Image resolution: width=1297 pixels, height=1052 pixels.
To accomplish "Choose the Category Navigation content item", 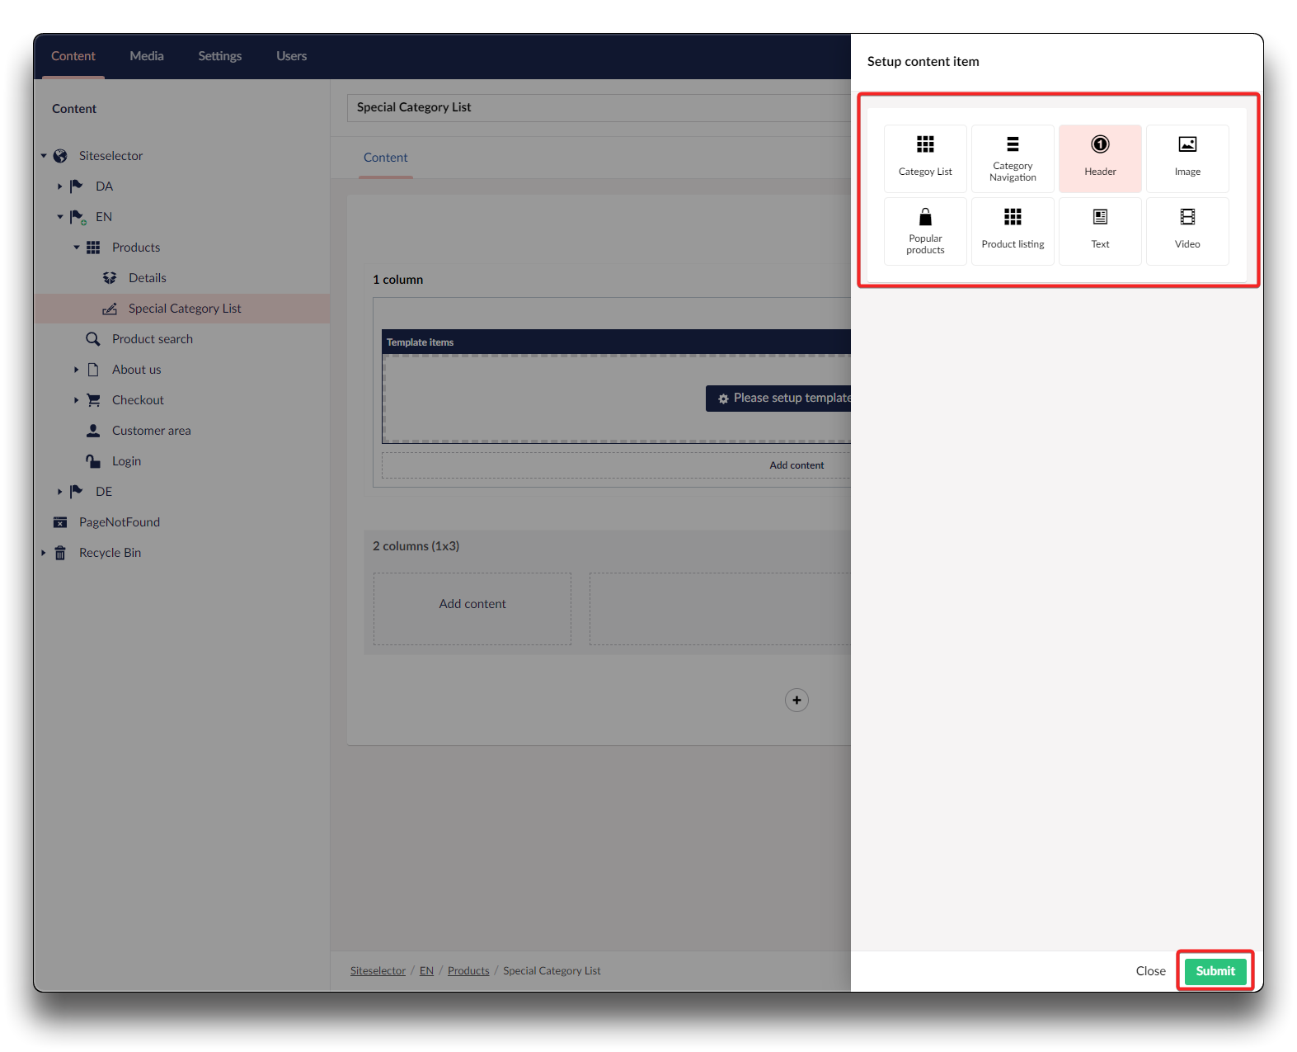I will (1013, 158).
